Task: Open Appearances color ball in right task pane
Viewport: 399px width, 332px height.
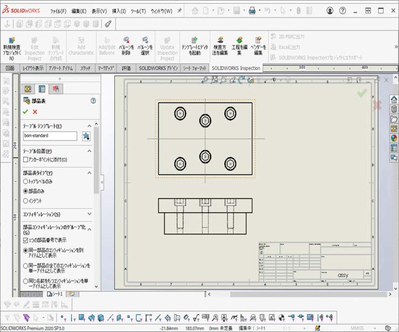Action: click(394, 138)
